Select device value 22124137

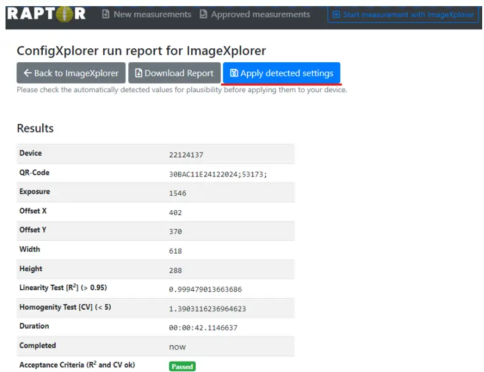click(186, 155)
